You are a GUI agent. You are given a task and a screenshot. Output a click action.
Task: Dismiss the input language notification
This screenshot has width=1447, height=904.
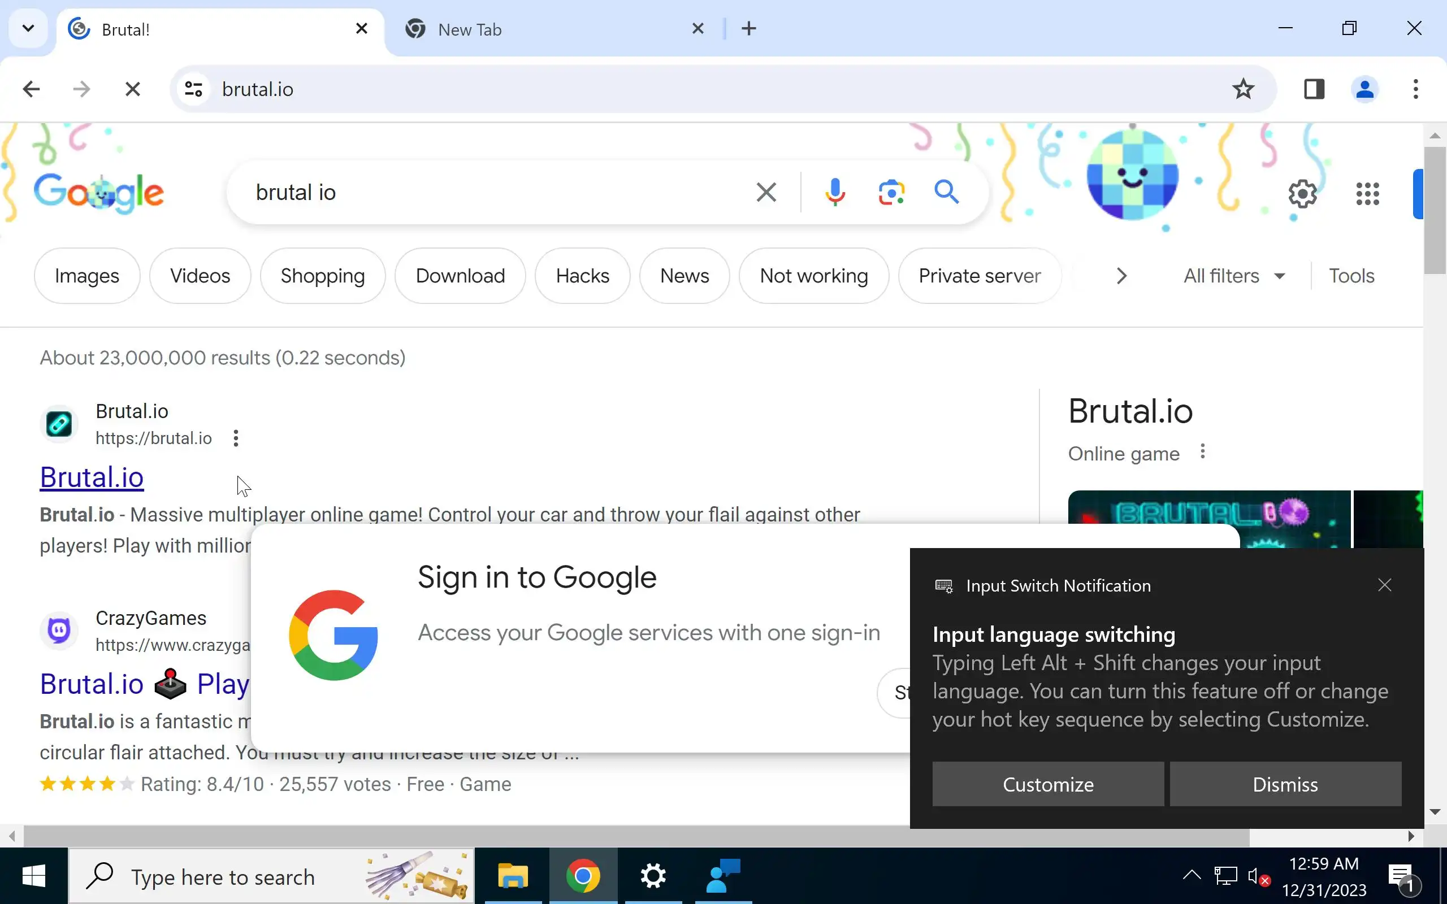click(x=1285, y=784)
